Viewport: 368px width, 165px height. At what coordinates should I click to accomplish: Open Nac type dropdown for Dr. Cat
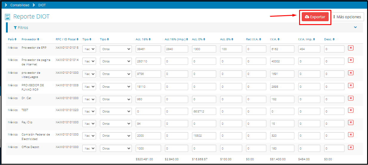(89, 99)
